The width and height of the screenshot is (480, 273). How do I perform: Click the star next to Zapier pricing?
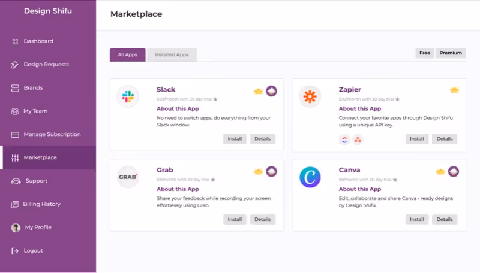pyautogui.click(x=397, y=99)
